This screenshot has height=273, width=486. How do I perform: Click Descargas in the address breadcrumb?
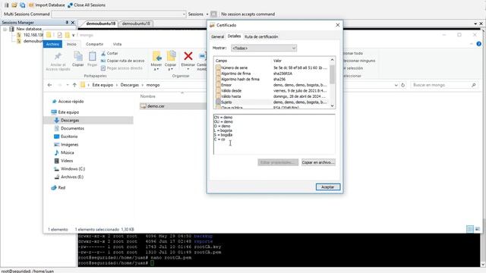[130, 85]
